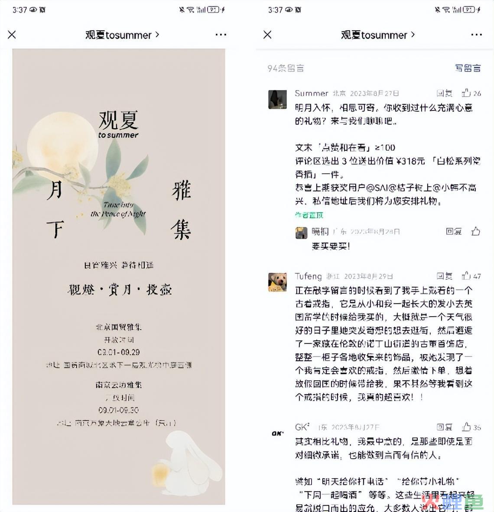Open 晚桐's small avatar

[301, 233]
